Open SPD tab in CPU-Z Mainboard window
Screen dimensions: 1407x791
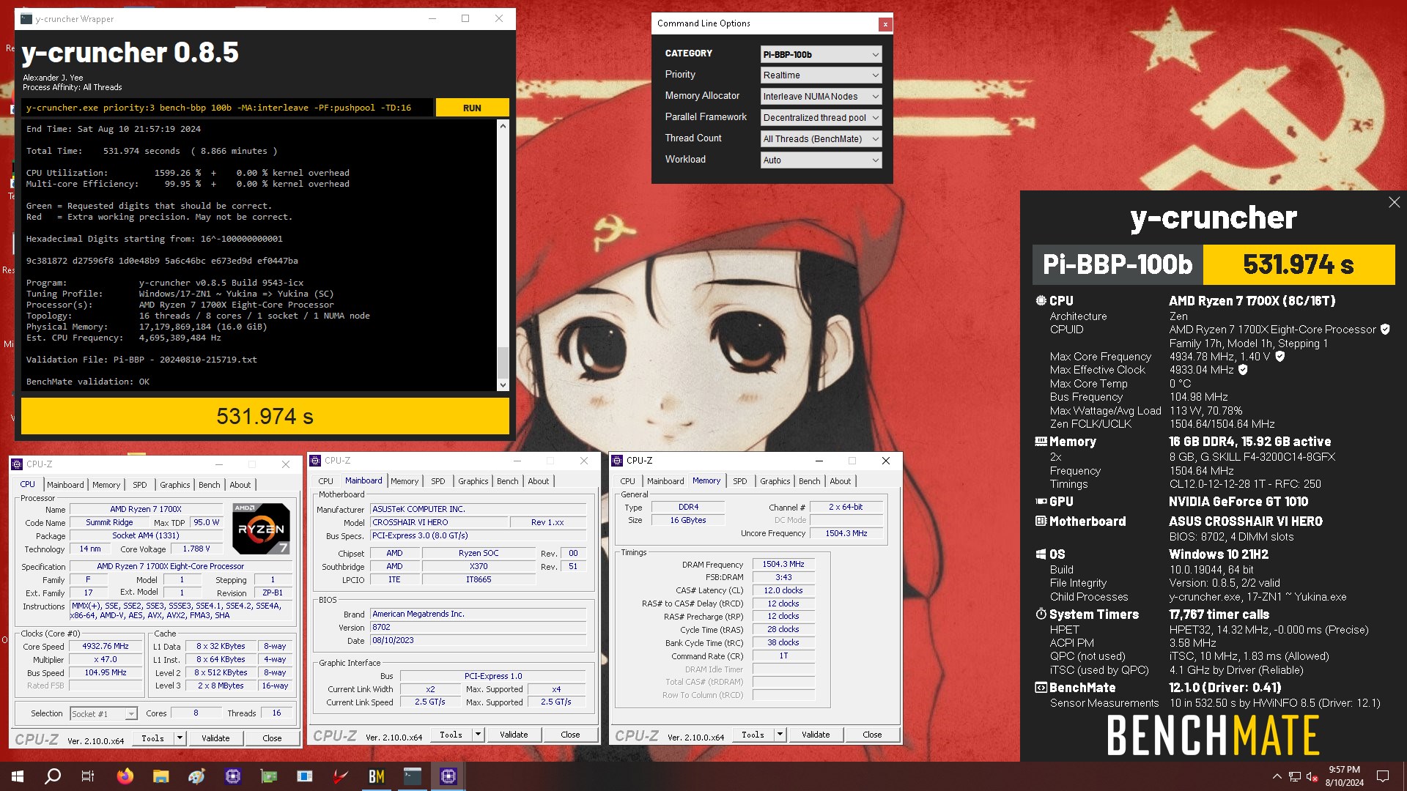[x=437, y=481]
